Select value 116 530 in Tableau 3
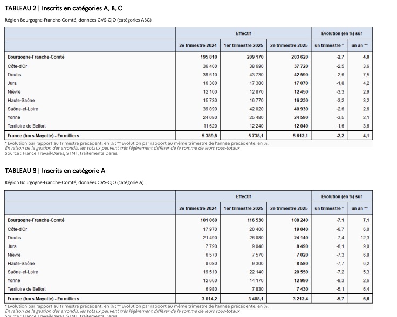 [x=255, y=220]
